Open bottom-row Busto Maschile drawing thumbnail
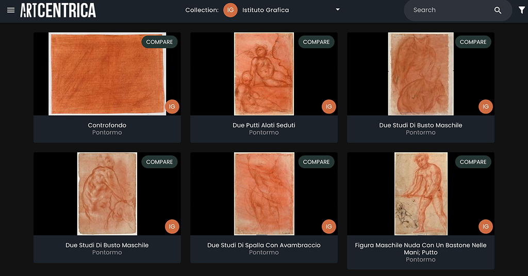The width and height of the screenshot is (528, 276). (107, 194)
